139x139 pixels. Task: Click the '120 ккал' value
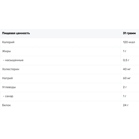[129, 42]
